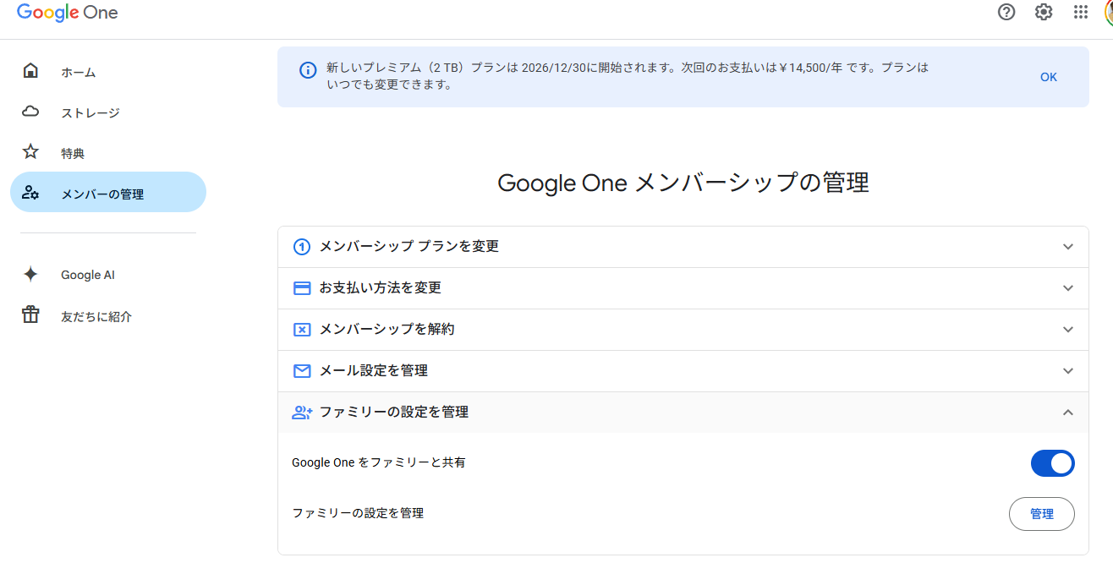Dismiss the banner with OK
The image size is (1113, 574).
coord(1048,77)
